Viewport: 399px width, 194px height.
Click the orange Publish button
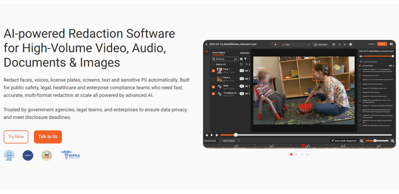pos(382,44)
